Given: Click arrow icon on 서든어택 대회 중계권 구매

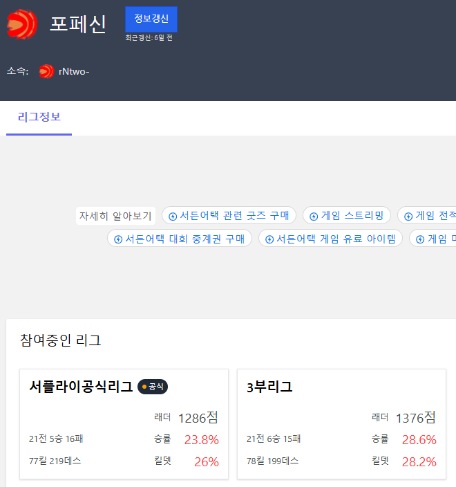Looking at the screenshot, I should (x=117, y=239).
